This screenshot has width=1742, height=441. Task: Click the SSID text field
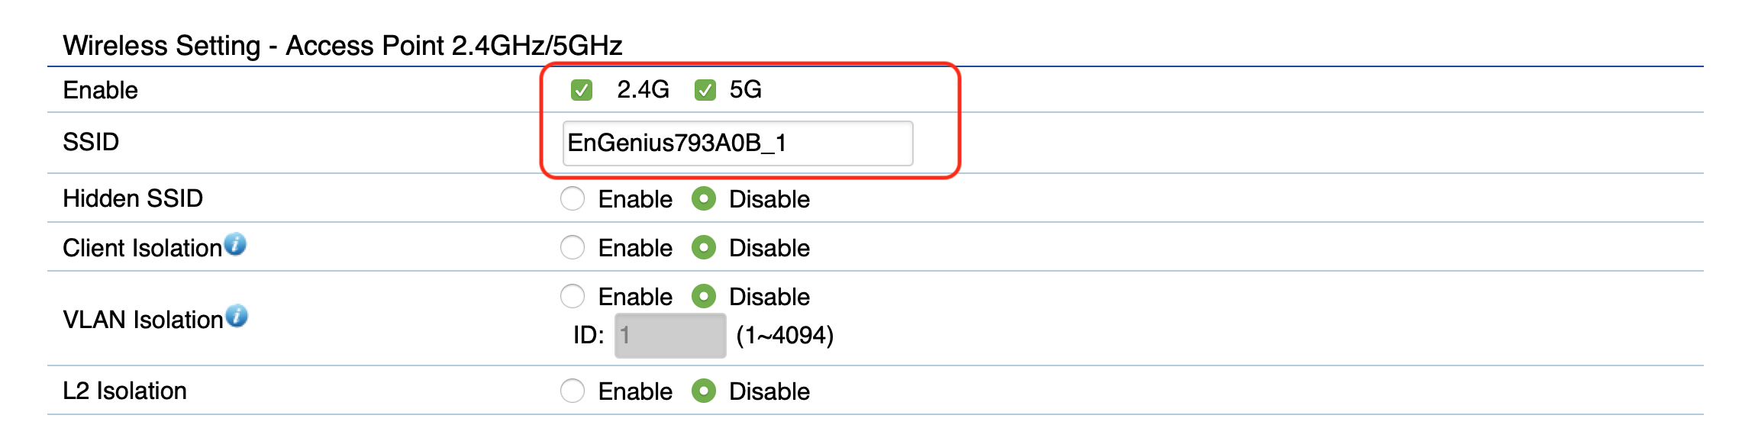coord(737,143)
